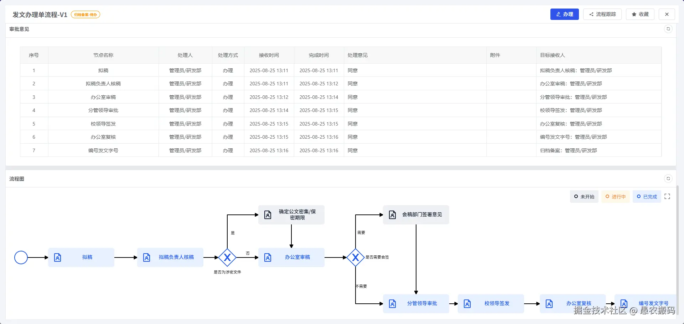
Task: Close the document flow dialog
Action: pyautogui.click(x=667, y=14)
